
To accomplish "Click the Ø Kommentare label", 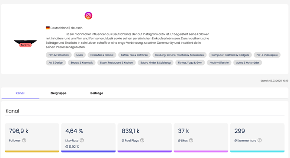I will [245, 140].
